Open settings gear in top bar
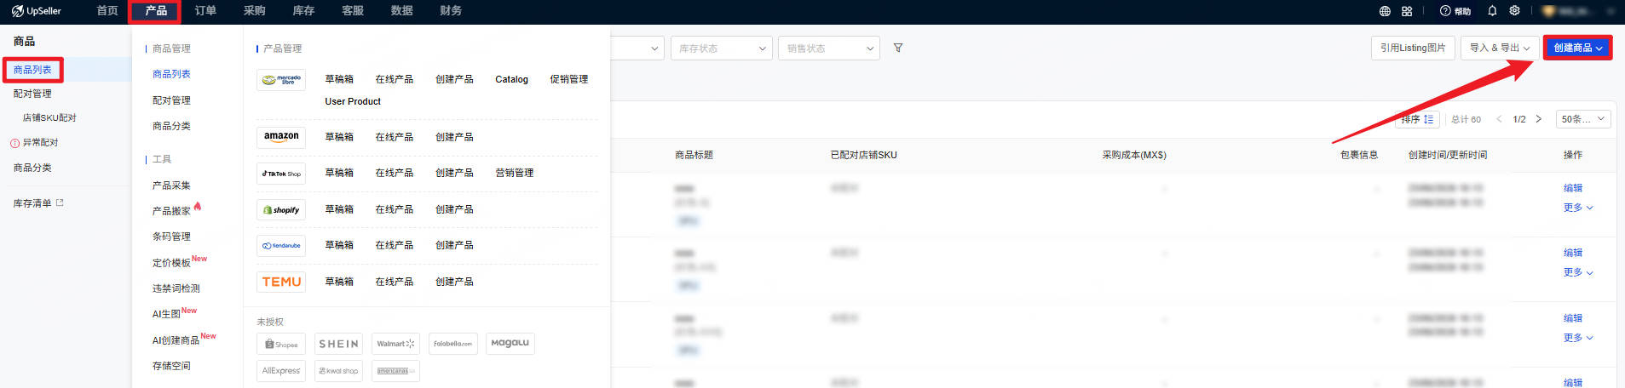The height and width of the screenshot is (388, 1625). click(1514, 11)
